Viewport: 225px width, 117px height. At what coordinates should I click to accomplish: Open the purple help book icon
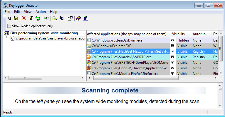click(x=79, y=18)
